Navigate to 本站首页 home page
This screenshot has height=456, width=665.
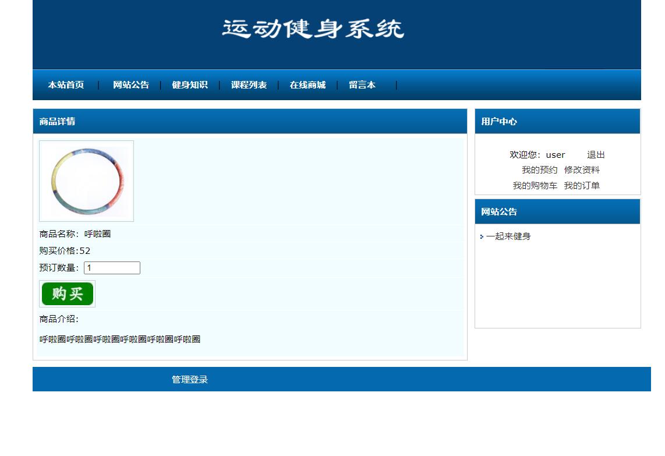pos(65,84)
